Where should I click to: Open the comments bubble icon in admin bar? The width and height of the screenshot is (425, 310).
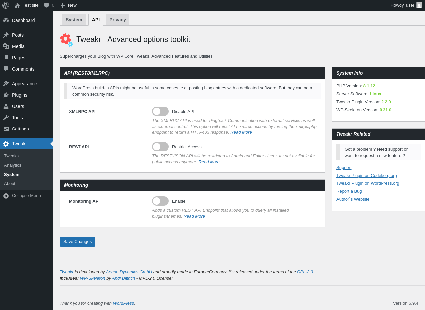[46, 5]
